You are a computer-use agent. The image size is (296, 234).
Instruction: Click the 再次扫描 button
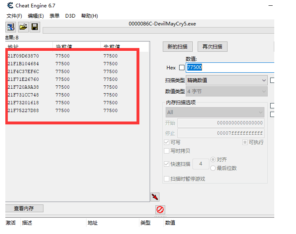tap(212, 46)
